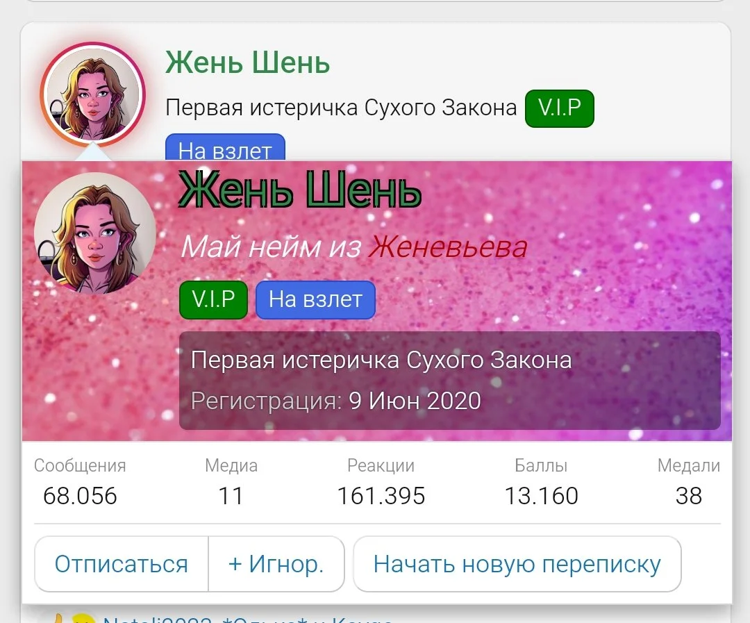Image resolution: width=750 pixels, height=623 pixels.
Task: View the Реакции total 161.395
Action: click(381, 495)
